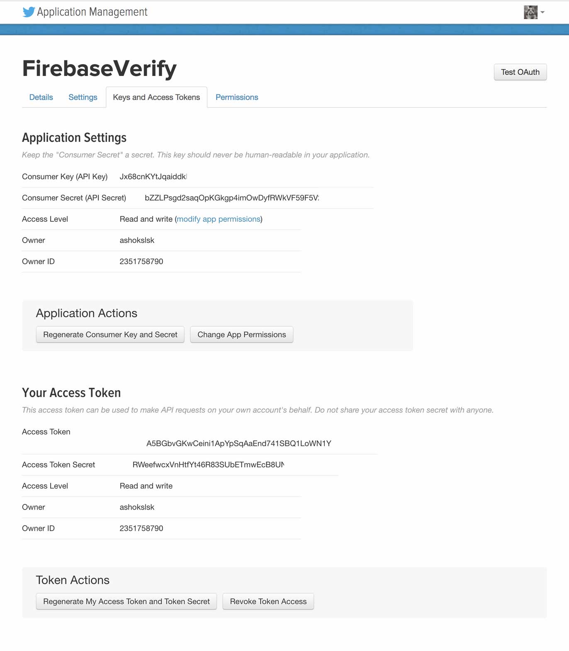This screenshot has width=569, height=651.
Task: Click the Change App Permissions button
Action: click(x=241, y=335)
